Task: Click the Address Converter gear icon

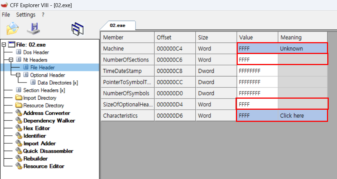Action: coord(19,113)
